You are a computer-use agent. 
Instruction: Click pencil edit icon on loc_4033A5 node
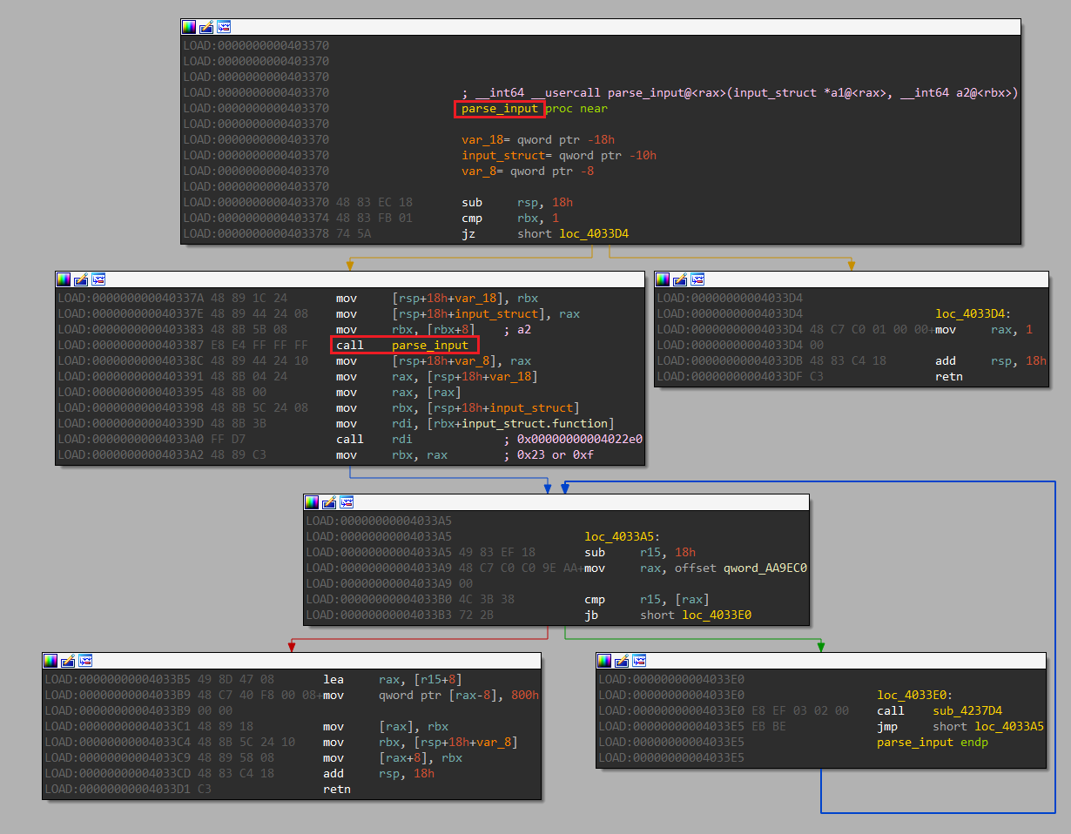329,502
